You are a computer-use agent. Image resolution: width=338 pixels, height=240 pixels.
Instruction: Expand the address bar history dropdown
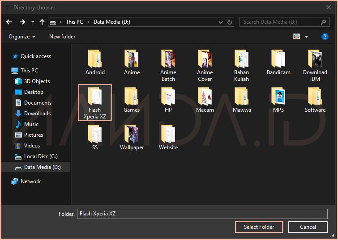click(x=220, y=22)
